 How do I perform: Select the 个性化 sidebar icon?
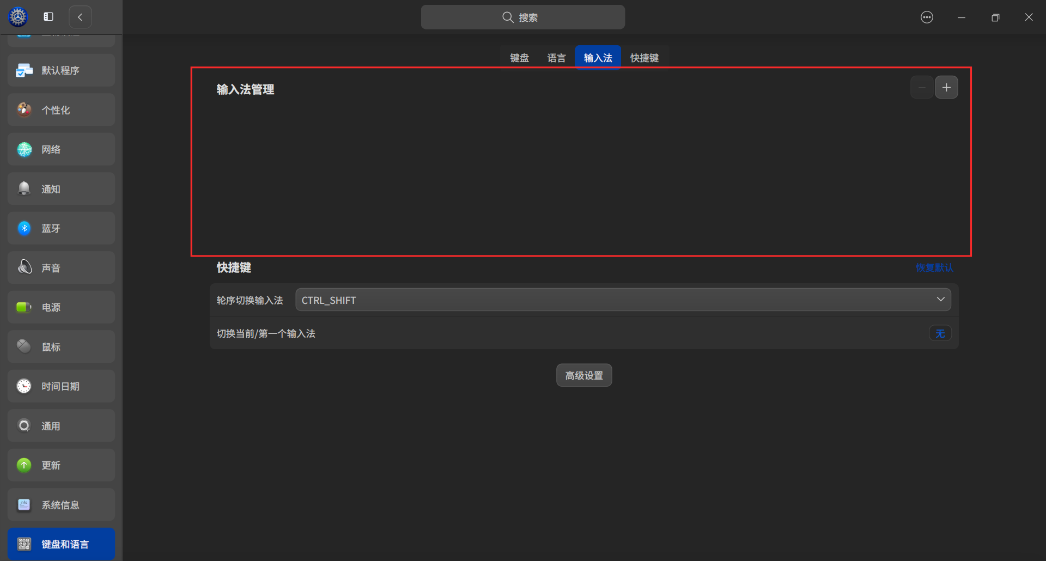[x=60, y=109]
